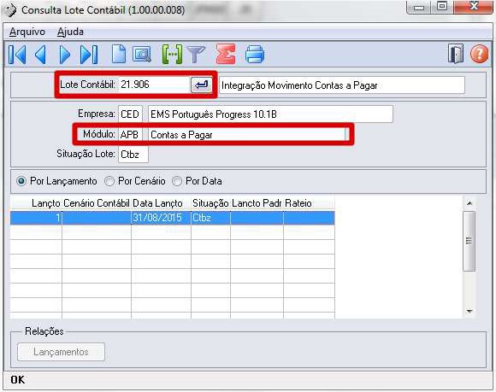Close the Consulta Lote Contábil window
Image resolution: width=496 pixels, height=392 pixels.
coord(474,7)
